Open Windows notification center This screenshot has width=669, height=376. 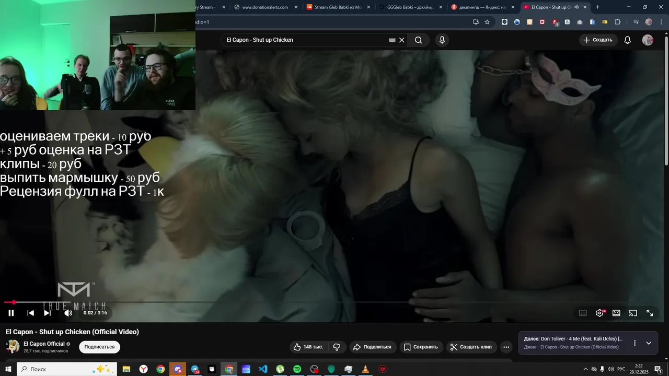pyautogui.click(x=658, y=369)
